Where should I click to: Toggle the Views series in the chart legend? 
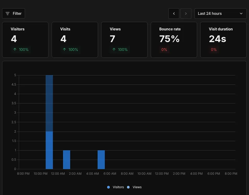tap(134, 187)
